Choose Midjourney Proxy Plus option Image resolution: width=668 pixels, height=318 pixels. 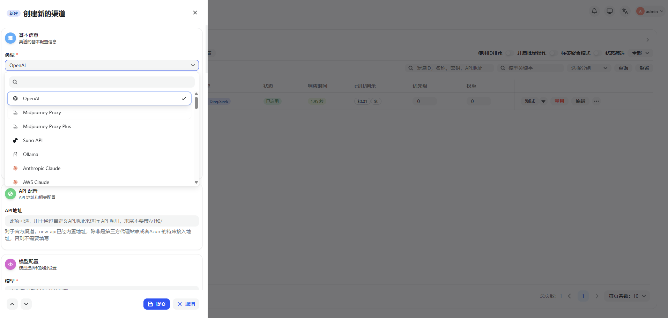tap(47, 126)
